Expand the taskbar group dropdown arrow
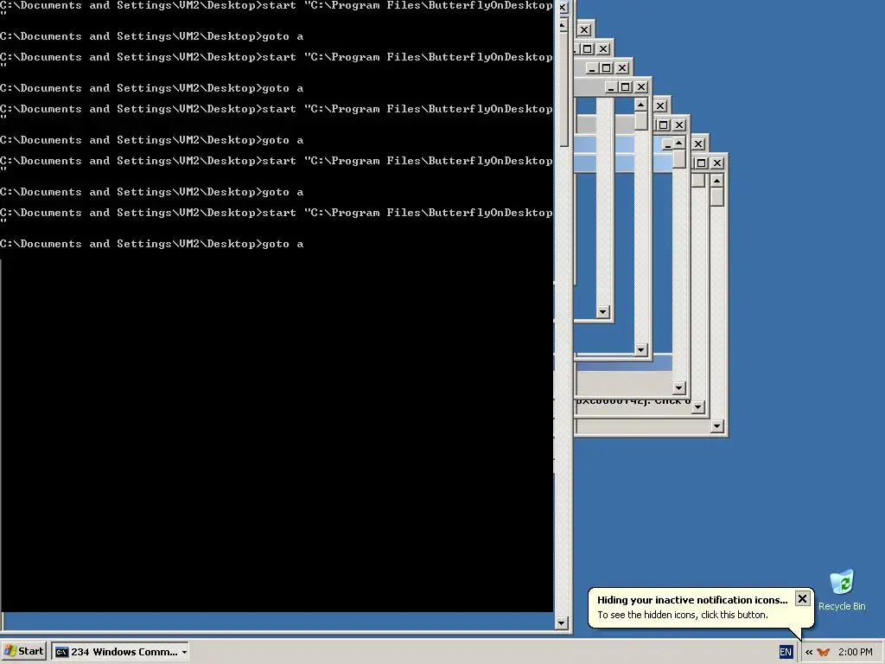885x664 pixels. click(184, 652)
